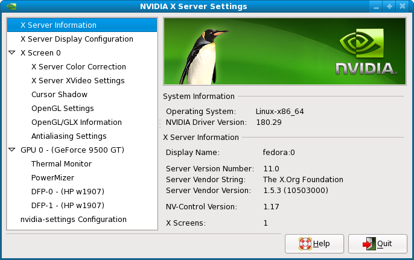Select DFP-0 - (HP w1907) display
Image resolution: width=414 pixels, height=260 pixels.
(68, 192)
